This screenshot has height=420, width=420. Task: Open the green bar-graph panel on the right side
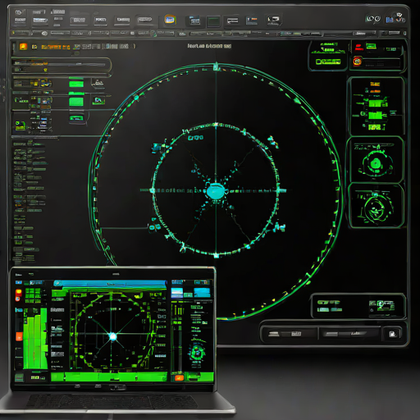(x=376, y=106)
